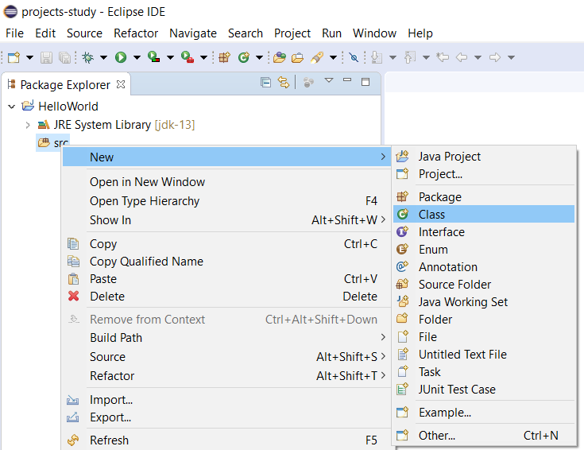This screenshot has width=584, height=450.
Task: Open the Debug configurations dropdown arrow
Action: click(x=103, y=58)
